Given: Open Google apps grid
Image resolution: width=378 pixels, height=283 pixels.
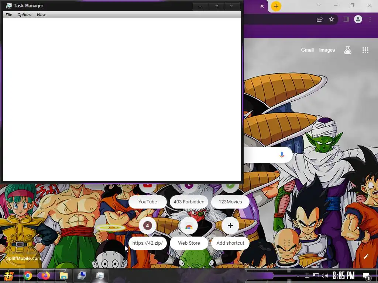Looking at the screenshot, I should click(x=365, y=50).
